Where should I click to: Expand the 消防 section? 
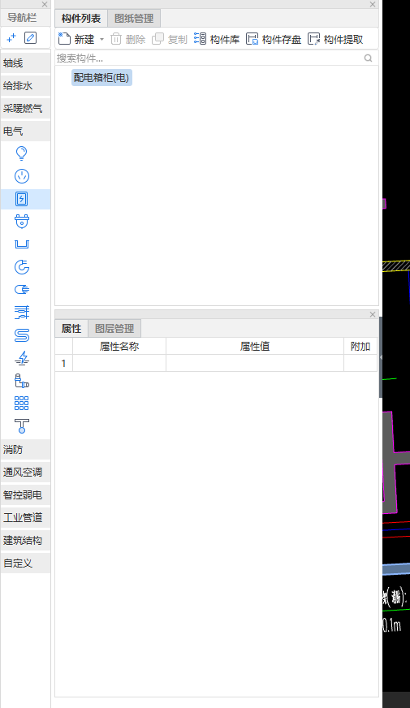point(25,449)
